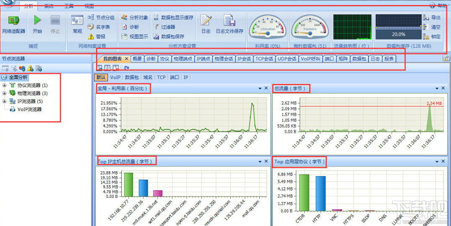Open 数据包显示缓存 packet display buffer
This screenshot has height=226, width=451.
tap(173, 18)
